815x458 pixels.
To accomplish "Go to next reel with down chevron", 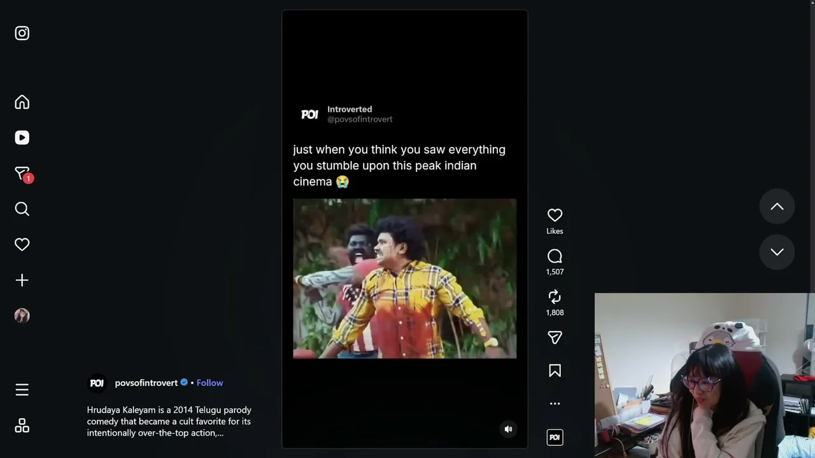I will point(777,252).
